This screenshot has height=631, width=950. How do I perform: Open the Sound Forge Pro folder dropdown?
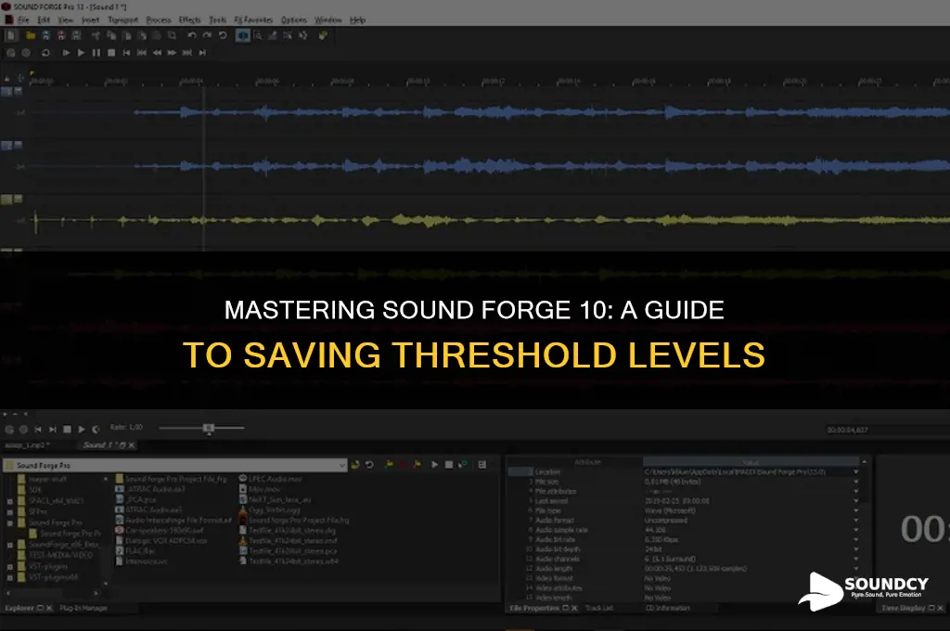pos(342,466)
